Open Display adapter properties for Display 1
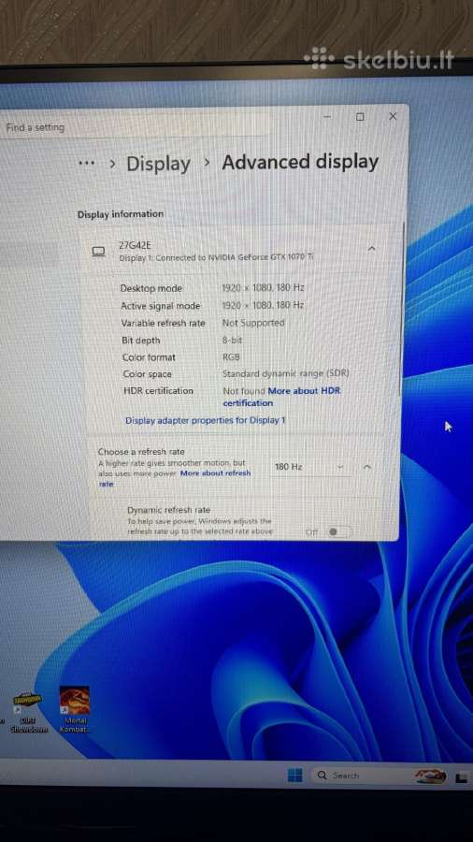Screen dimensions: 473x842 [x=206, y=420]
